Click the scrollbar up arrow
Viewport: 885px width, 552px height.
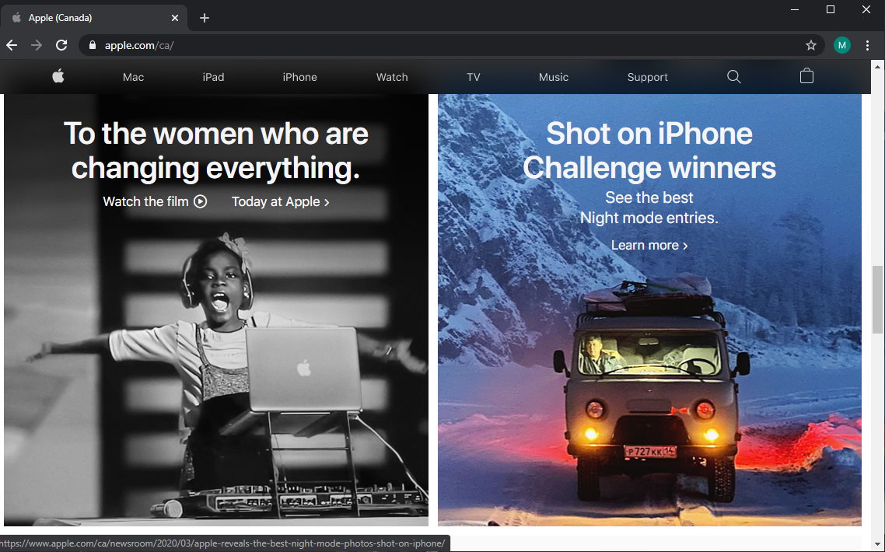coord(877,66)
